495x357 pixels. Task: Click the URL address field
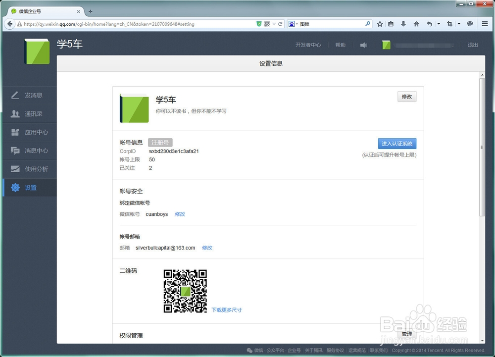click(136, 24)
